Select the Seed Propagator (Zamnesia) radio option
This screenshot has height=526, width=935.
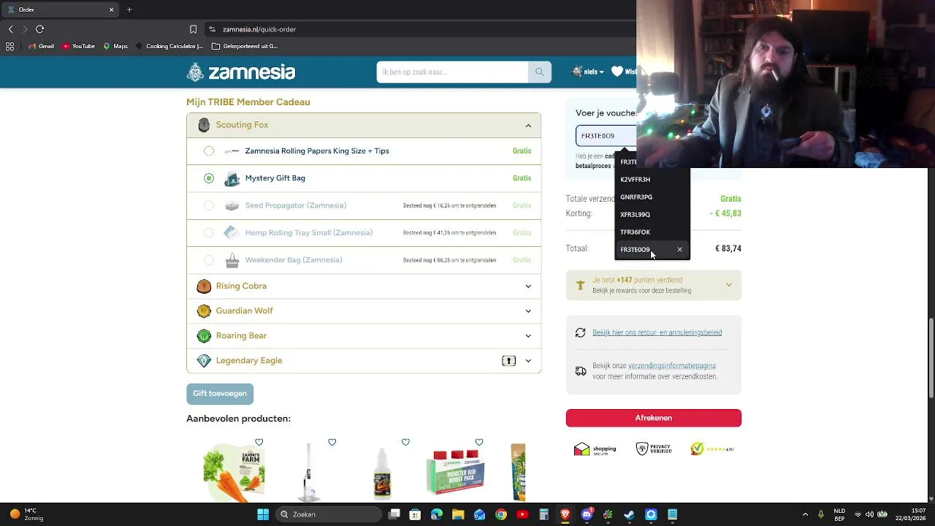click(x=209, y=206)
